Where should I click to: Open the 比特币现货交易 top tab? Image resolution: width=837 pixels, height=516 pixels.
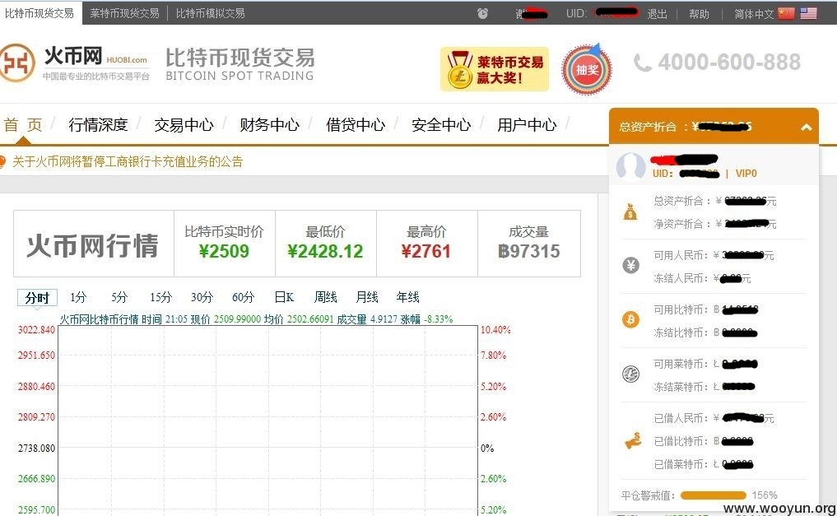pyautogui.click(x=40, y=13)
